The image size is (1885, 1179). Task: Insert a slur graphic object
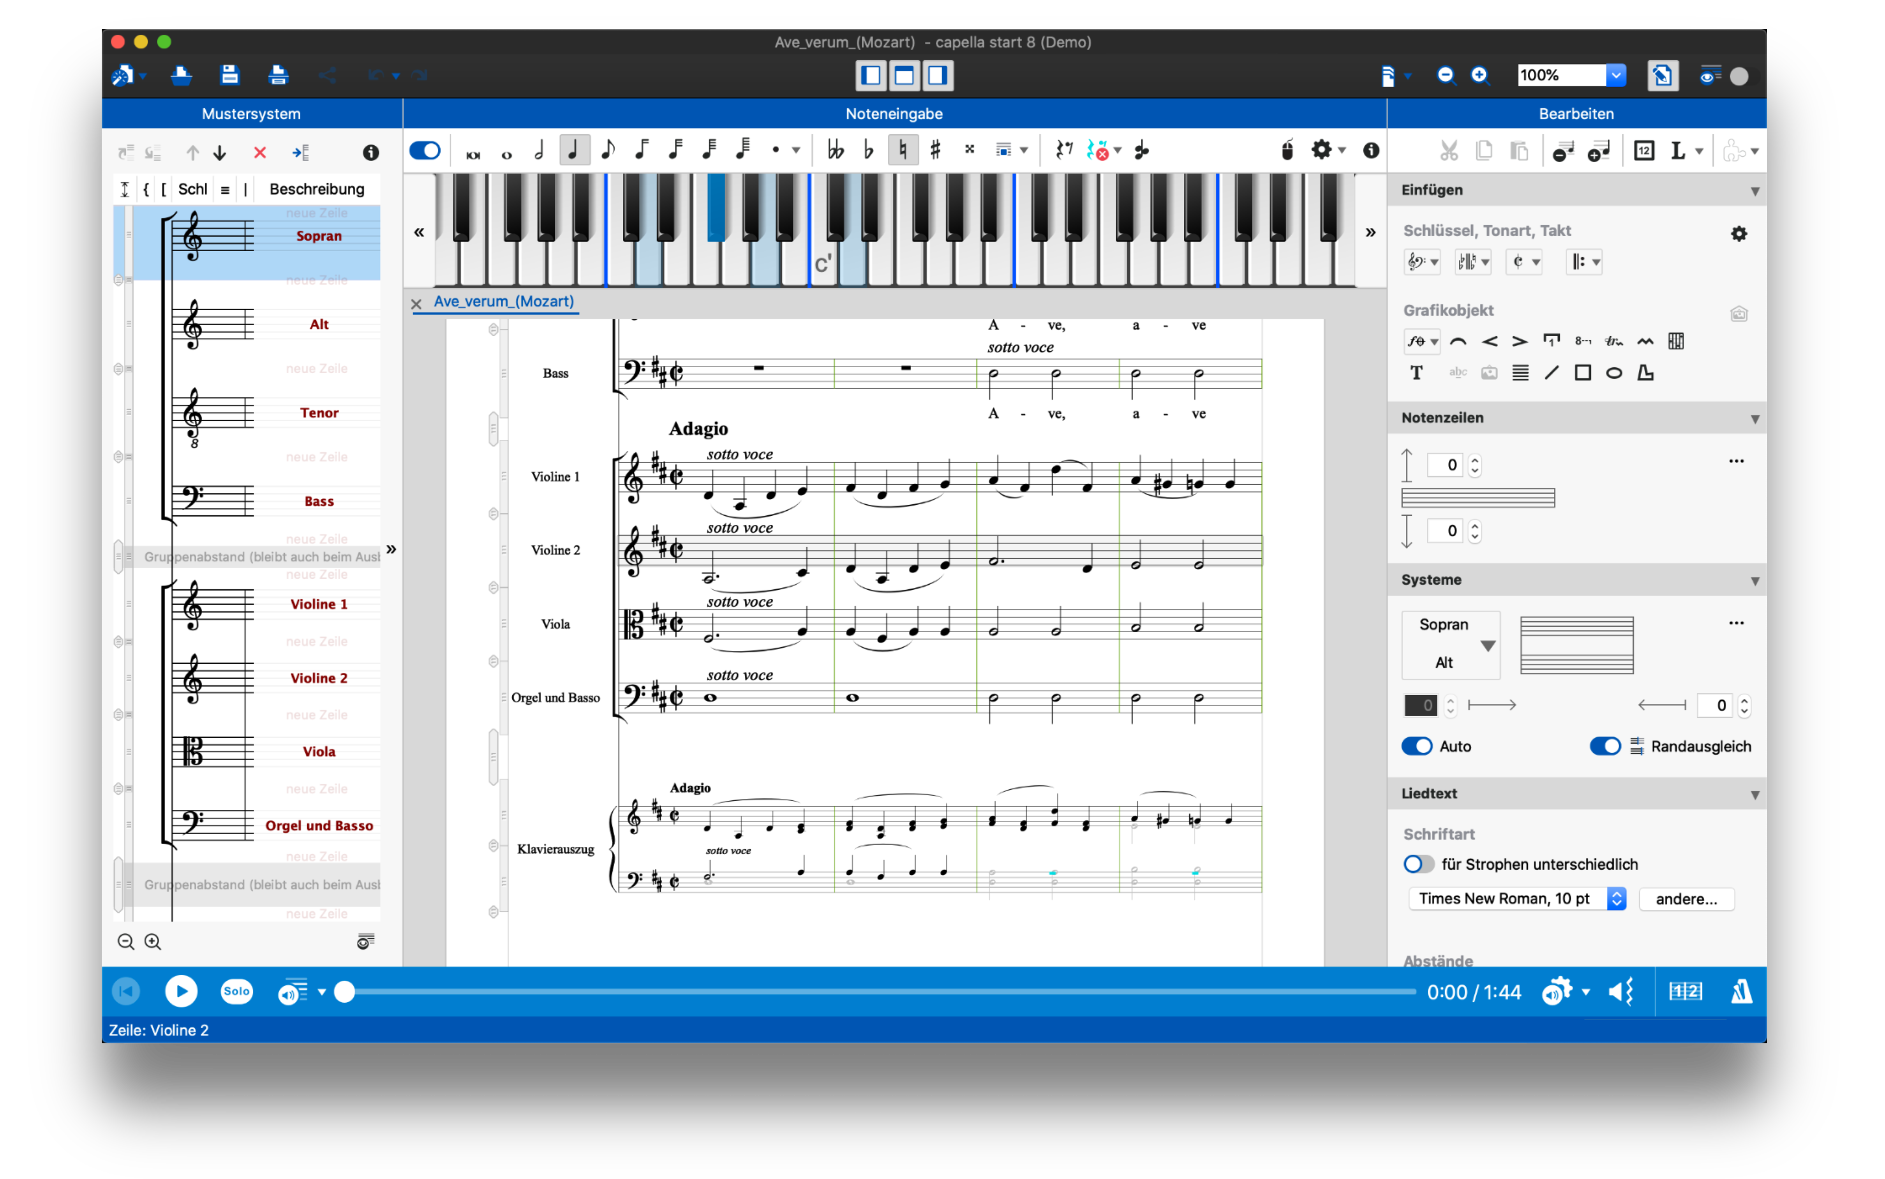[1458, 341]
